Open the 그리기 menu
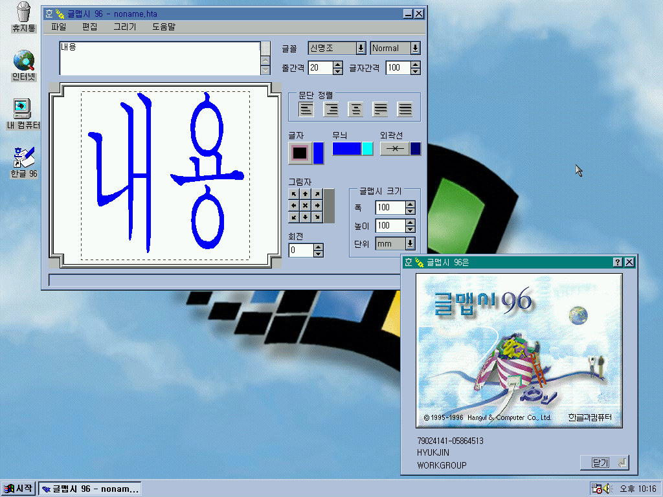663x497 pixels. (x=125, y=27)
